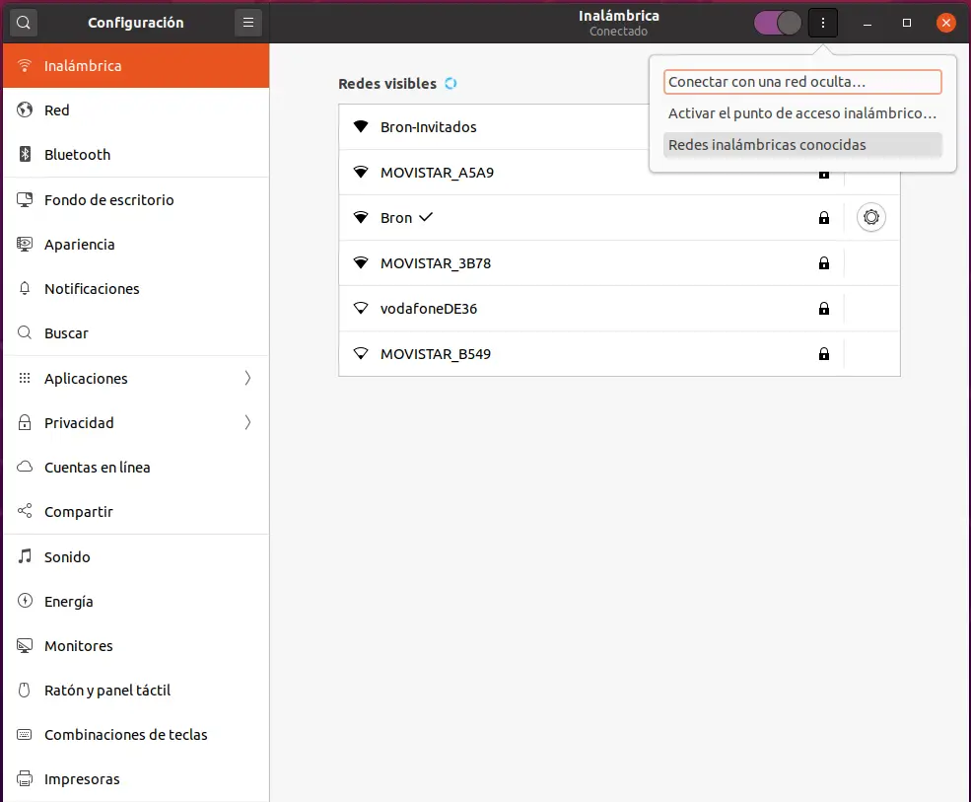This screenshot has height=802, width=971.
Task: Open the Buscar settings panel
Action: (x=136, y=333)
